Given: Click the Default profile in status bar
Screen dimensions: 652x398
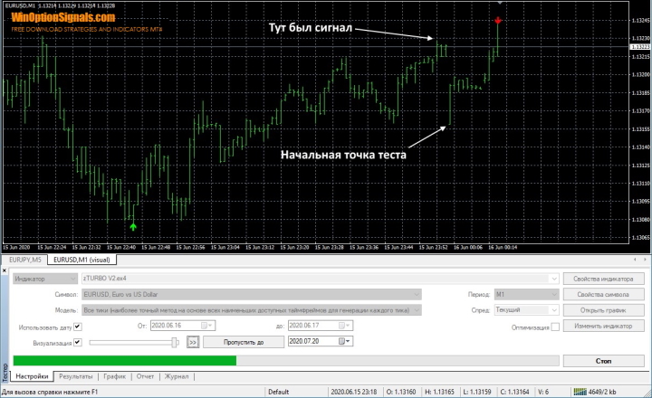Looking at the screenshot, I should [278, 393].
